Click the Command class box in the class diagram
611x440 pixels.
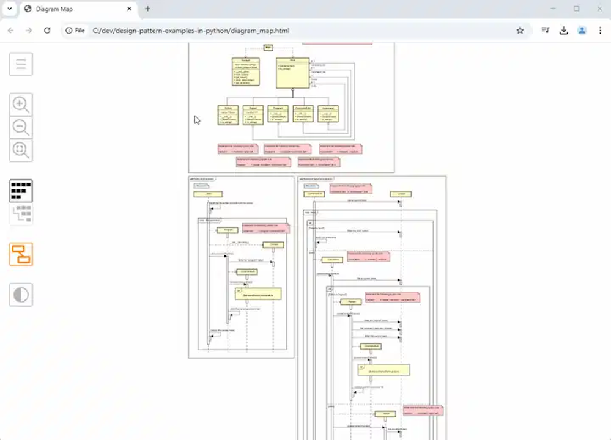point(328,114)
